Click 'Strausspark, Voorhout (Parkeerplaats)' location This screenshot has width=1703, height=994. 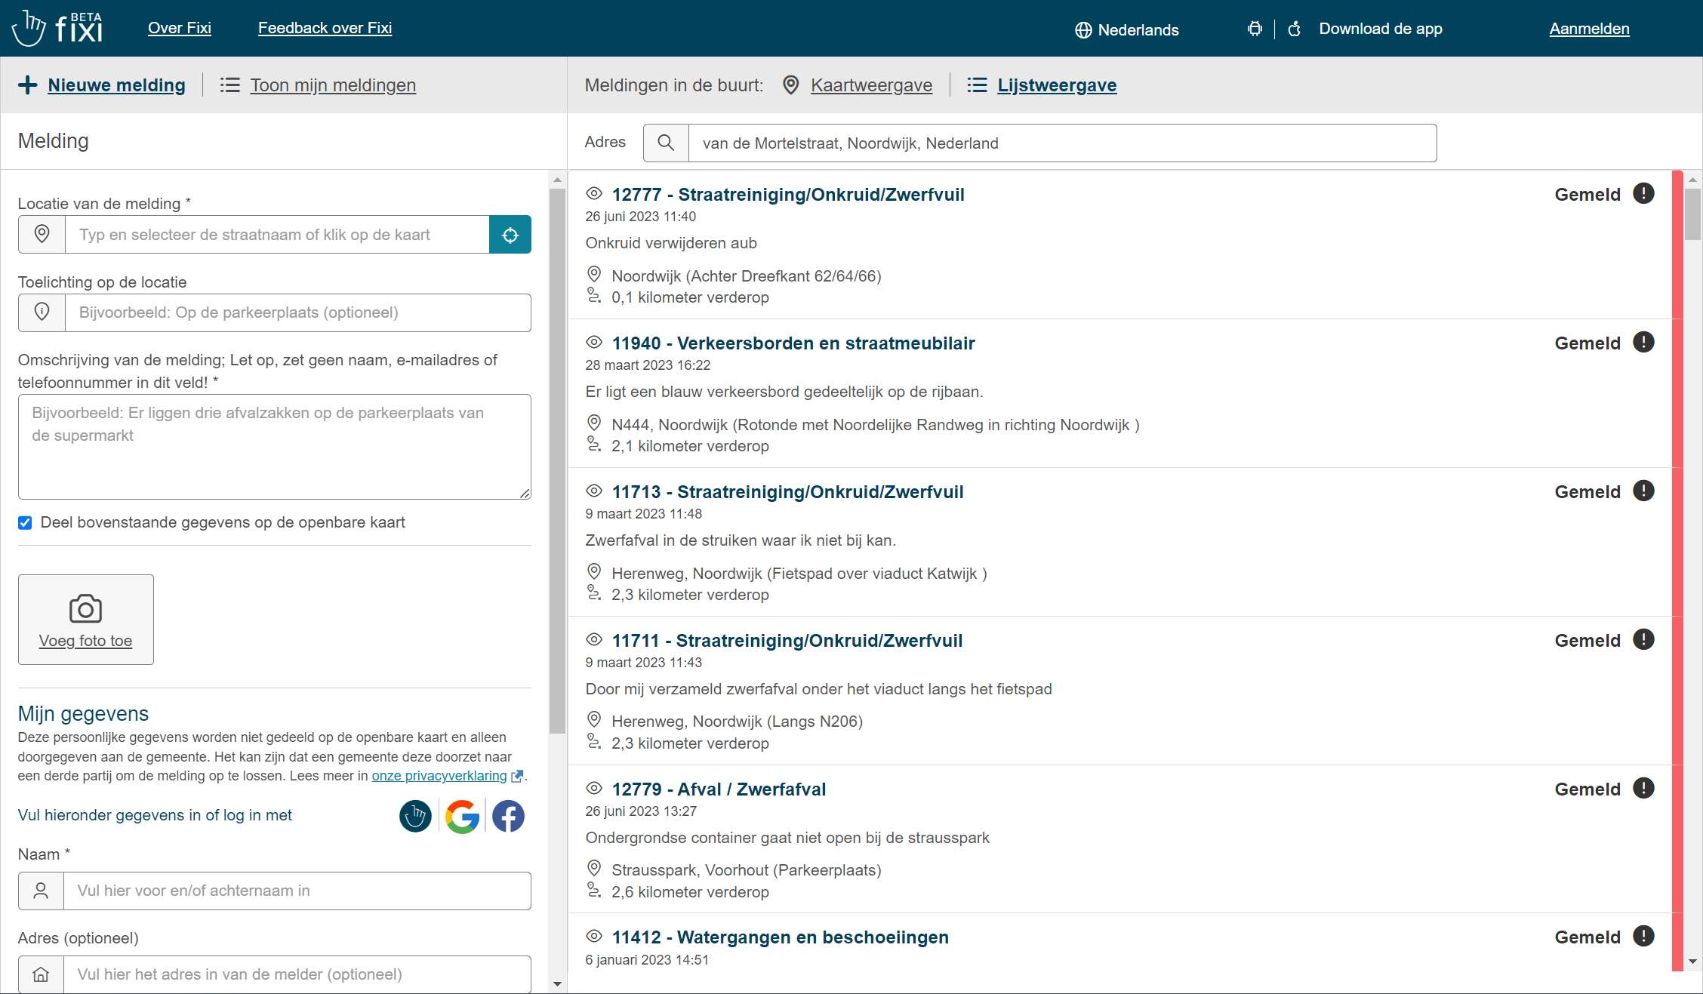point(747,870)
